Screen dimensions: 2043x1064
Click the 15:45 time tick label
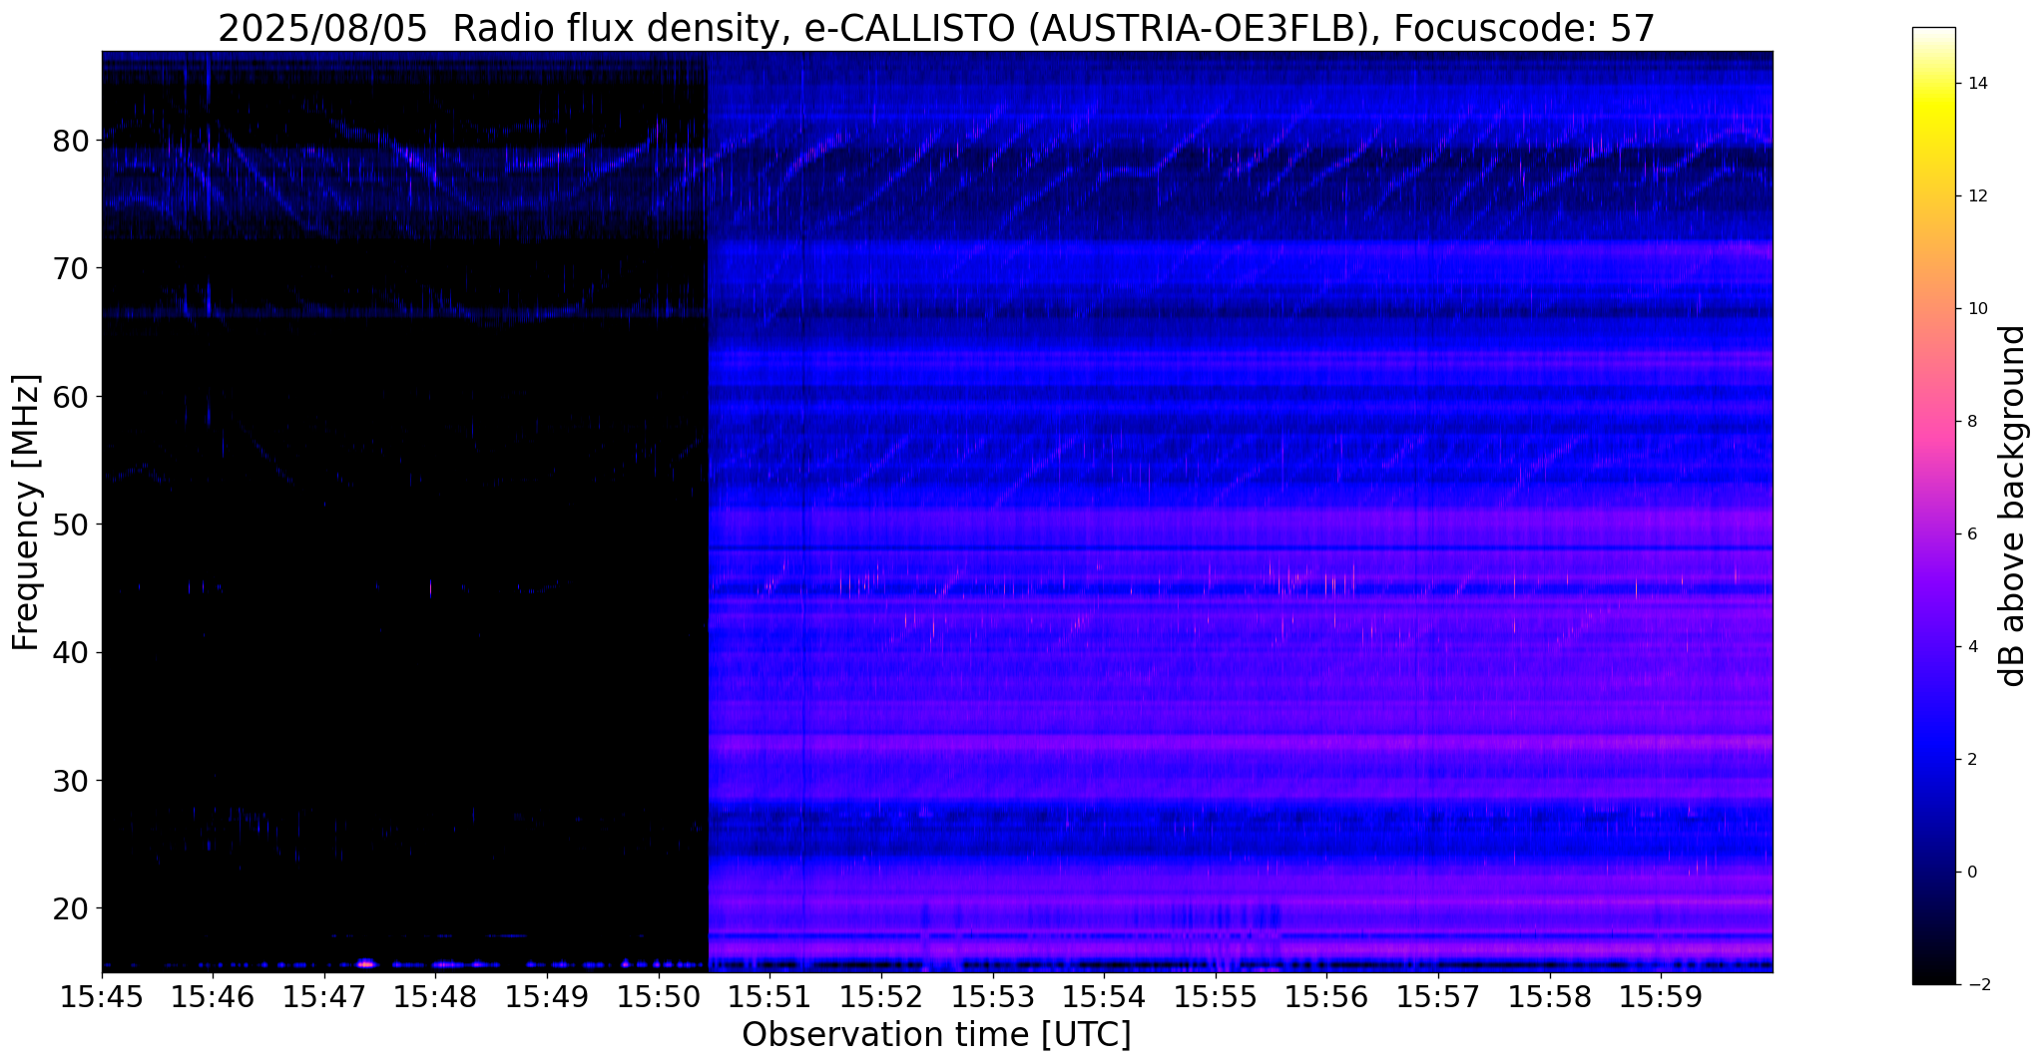point(102,997)
